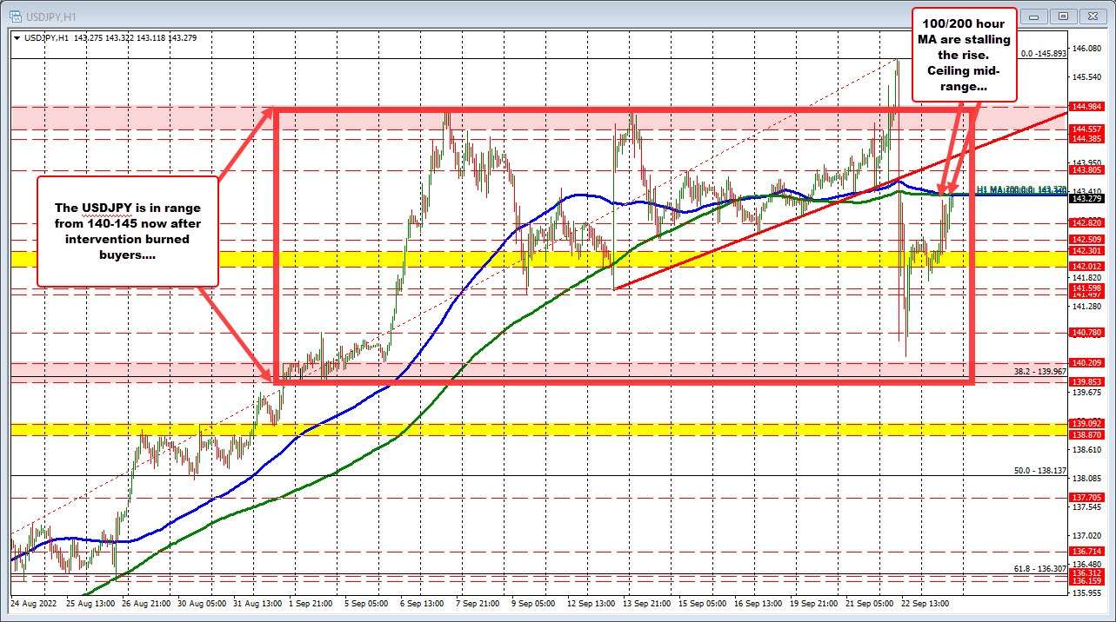Select the 143.805 red price level label
This screenshot has height=622, width=1116.
click(x=1086, y=170)
